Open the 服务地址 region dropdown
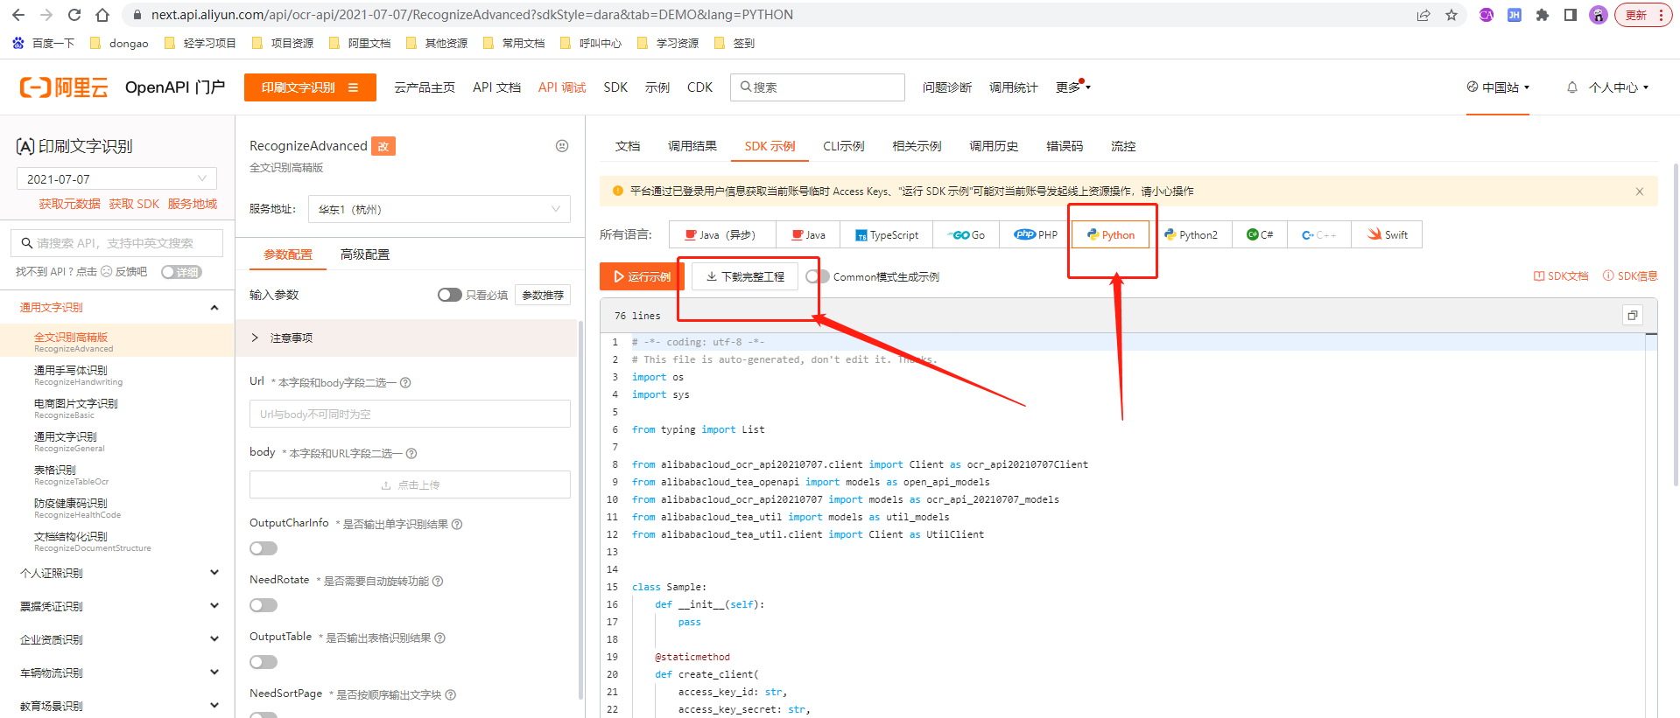1680x718 pixels. (439, 209)
